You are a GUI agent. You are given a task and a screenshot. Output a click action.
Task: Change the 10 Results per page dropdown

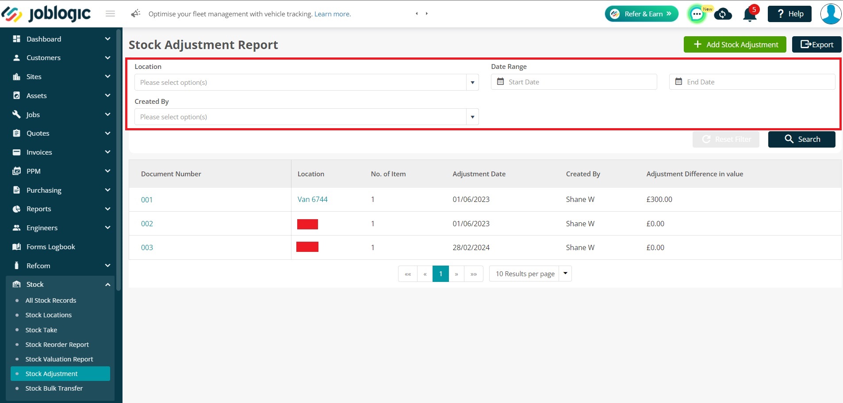(530, 274)
